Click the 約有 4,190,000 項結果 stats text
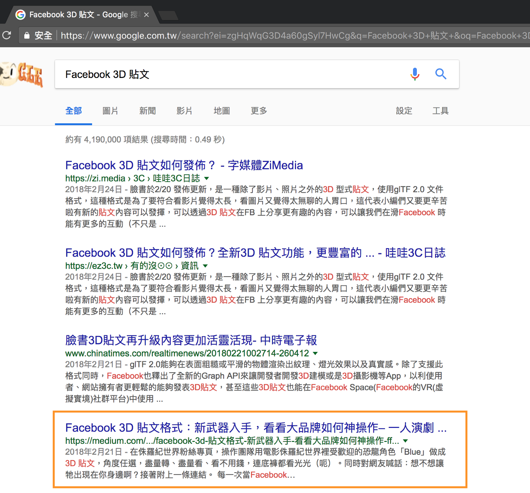This screenshot has height=493, width=530. point(145,140)
